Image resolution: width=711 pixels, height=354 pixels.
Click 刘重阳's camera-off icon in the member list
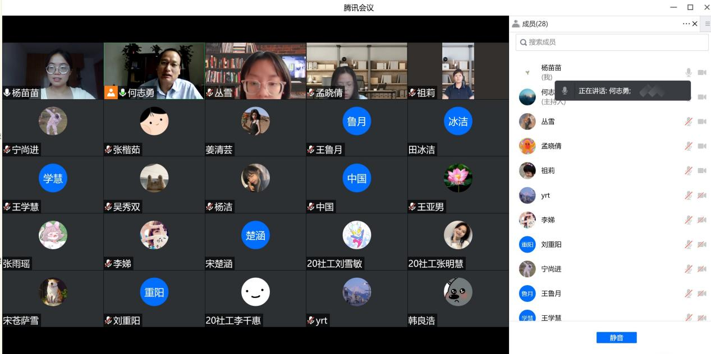702,245
